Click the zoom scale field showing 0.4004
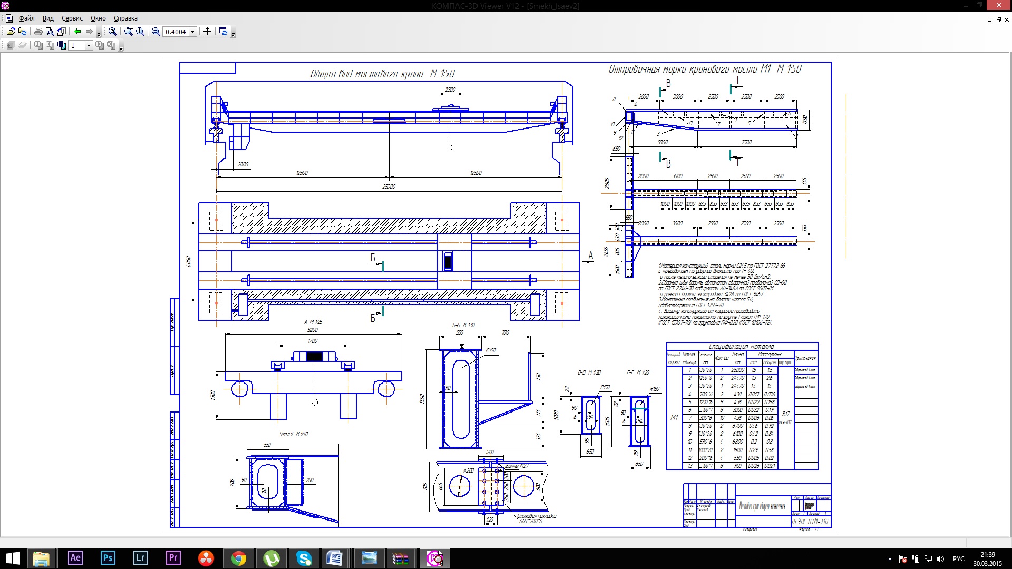This screenshot has height=569, width=1012. click(x=176, y=32)
